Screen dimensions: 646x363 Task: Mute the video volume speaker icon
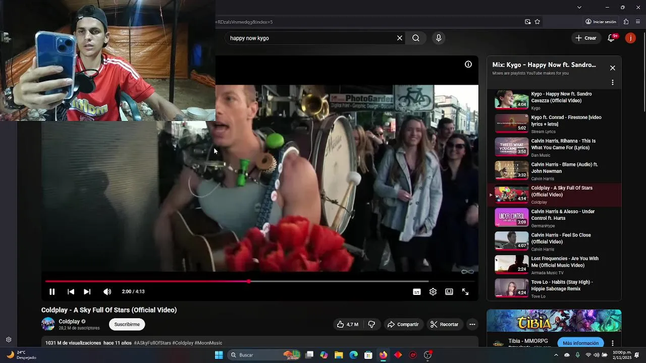click(x=107, y=291)
